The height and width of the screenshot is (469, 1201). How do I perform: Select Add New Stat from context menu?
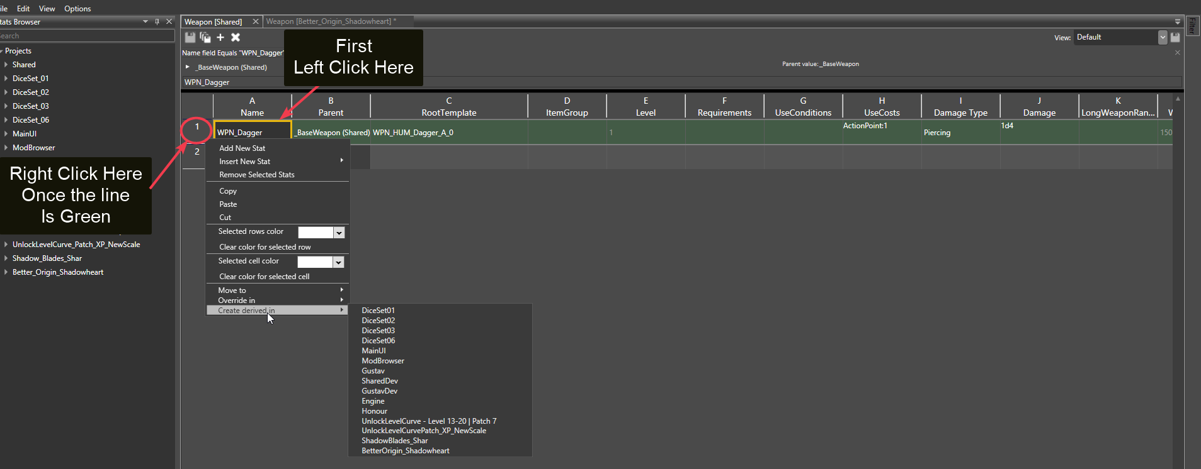[242, 148]
